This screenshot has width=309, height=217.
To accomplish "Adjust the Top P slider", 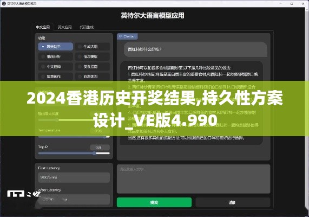I will tap(74, 153).
